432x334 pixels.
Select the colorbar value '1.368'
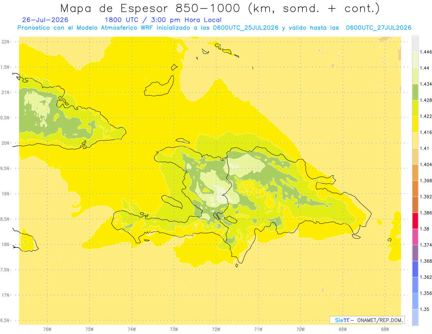pyautogui.click(x=426, y=261)
